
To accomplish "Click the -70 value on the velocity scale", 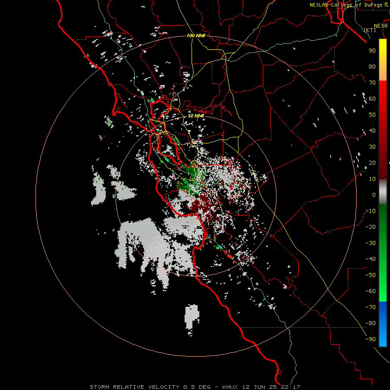I will tap(370, 307).
